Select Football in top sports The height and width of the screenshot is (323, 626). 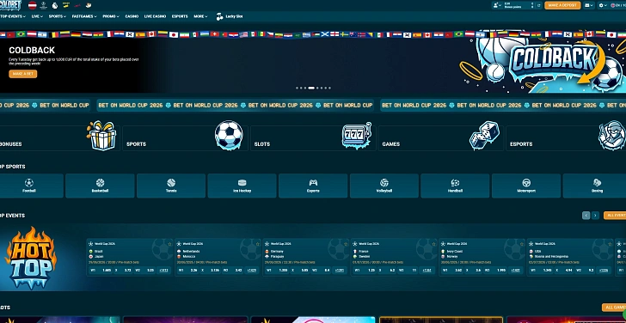point(31,186)
